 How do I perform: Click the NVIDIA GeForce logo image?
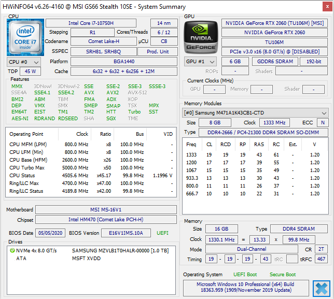click(x=201, y=37)
